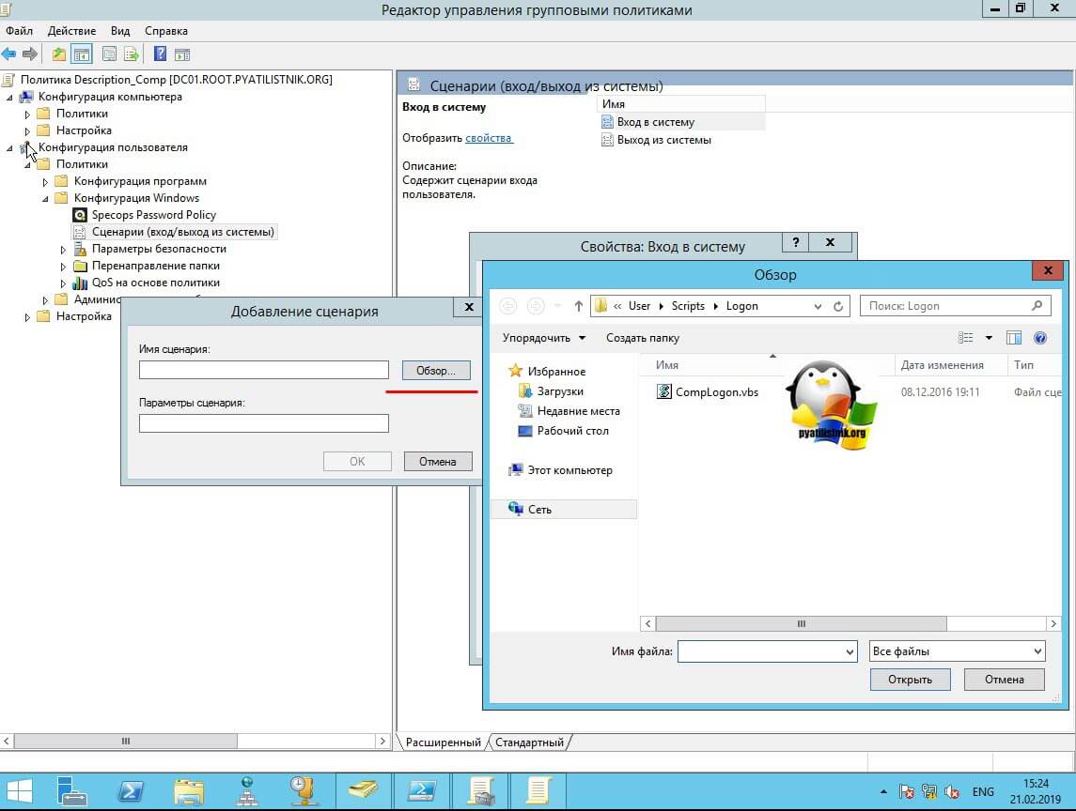Switch to the Стандартный tab
The width and height of the screenshot is (1076, 811).
(x=530, y=742)
